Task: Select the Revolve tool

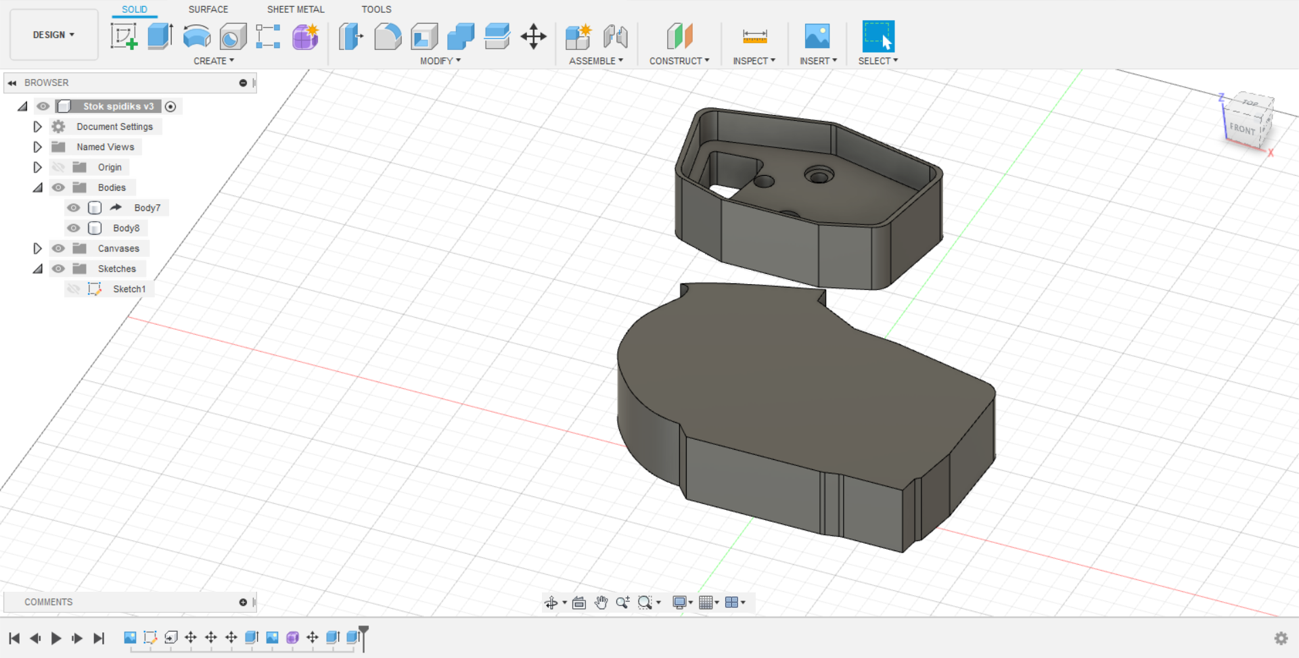Action: 197,36
